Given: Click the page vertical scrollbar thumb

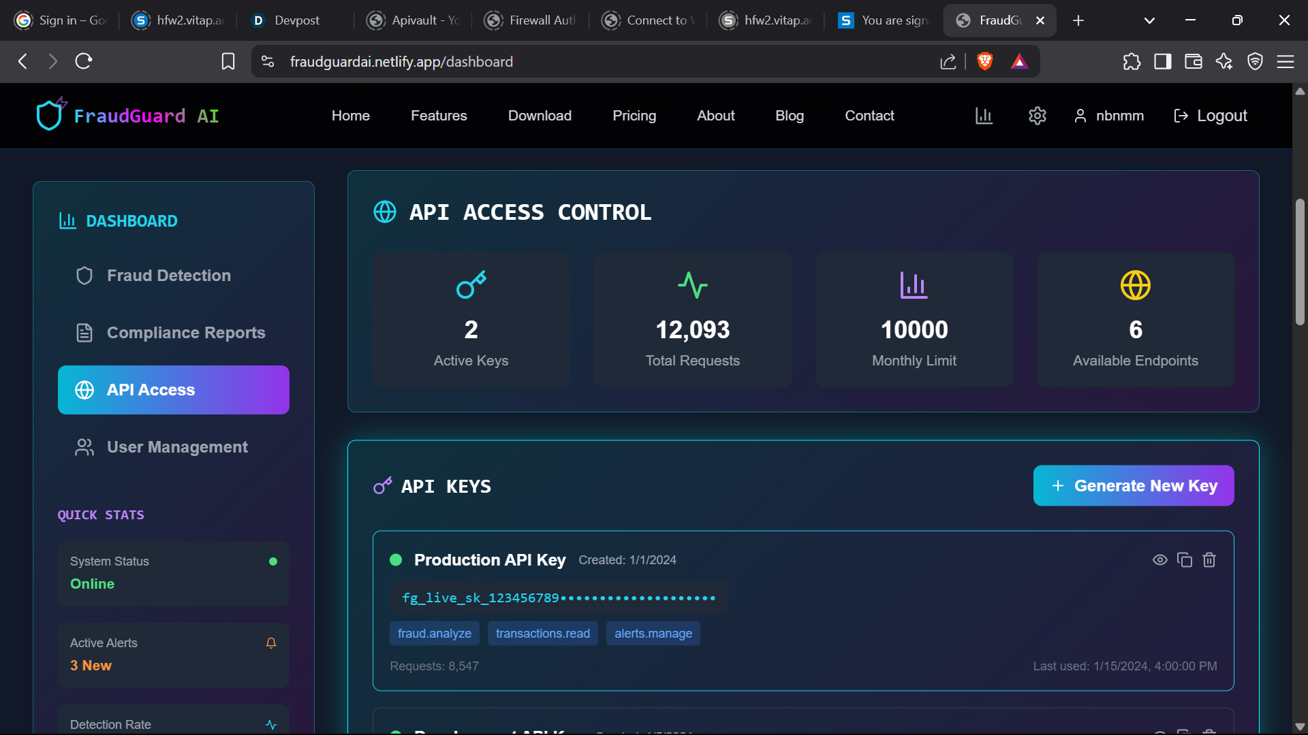Looking at the screenshot, I should pyautogui.click(x=1300, y=262).
